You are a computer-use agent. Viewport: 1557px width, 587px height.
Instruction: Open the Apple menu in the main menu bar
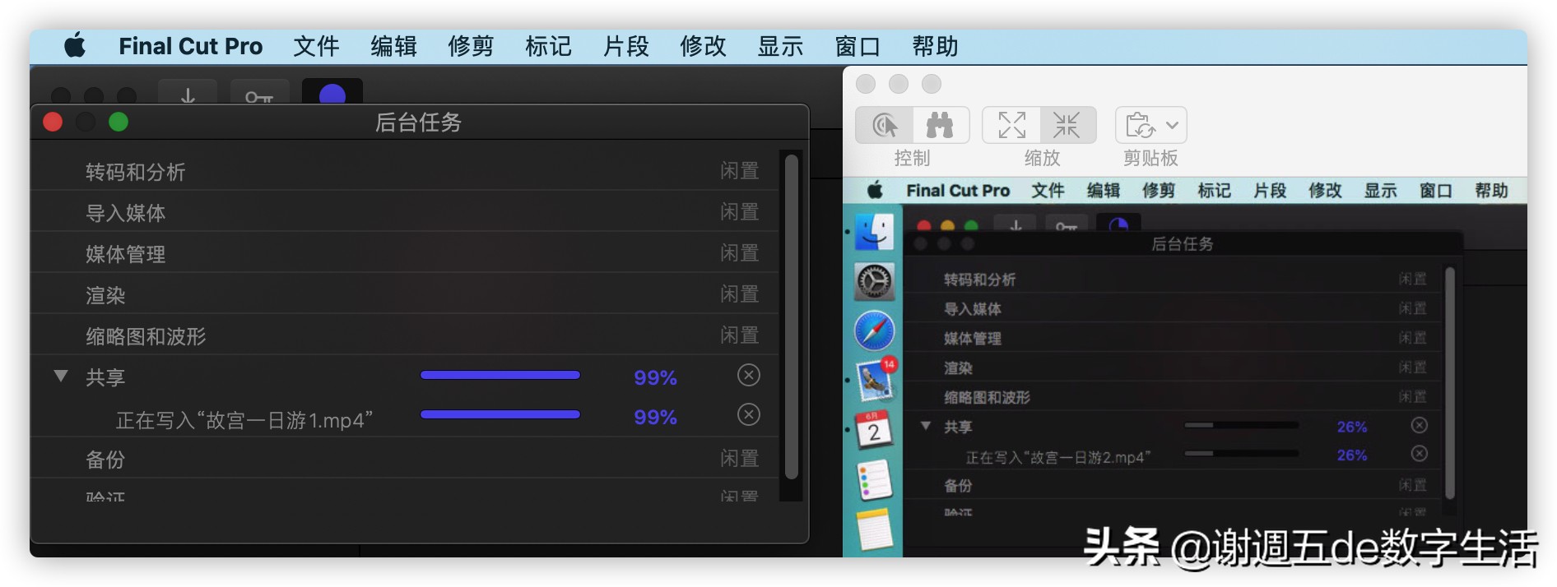point(75,46)
